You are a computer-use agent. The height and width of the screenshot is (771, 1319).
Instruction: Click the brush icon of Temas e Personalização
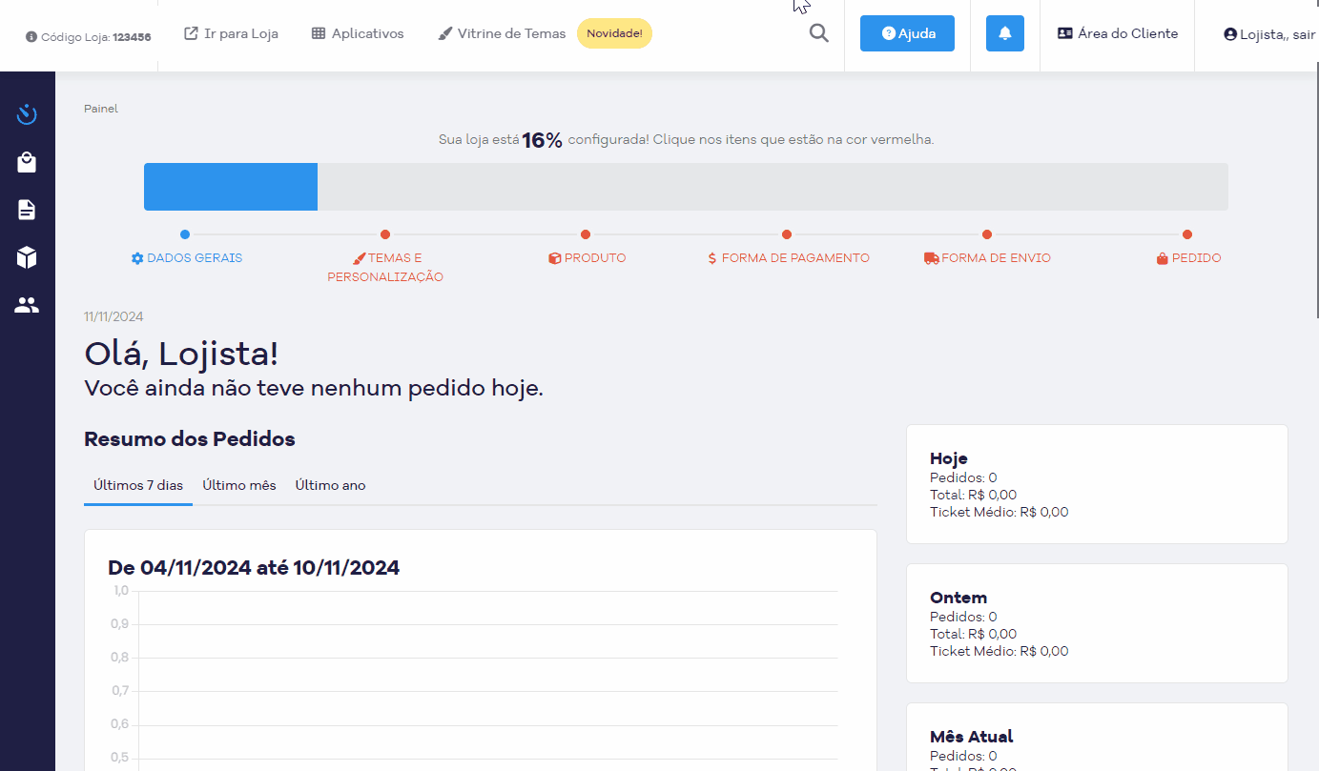[x=360, y=258]
